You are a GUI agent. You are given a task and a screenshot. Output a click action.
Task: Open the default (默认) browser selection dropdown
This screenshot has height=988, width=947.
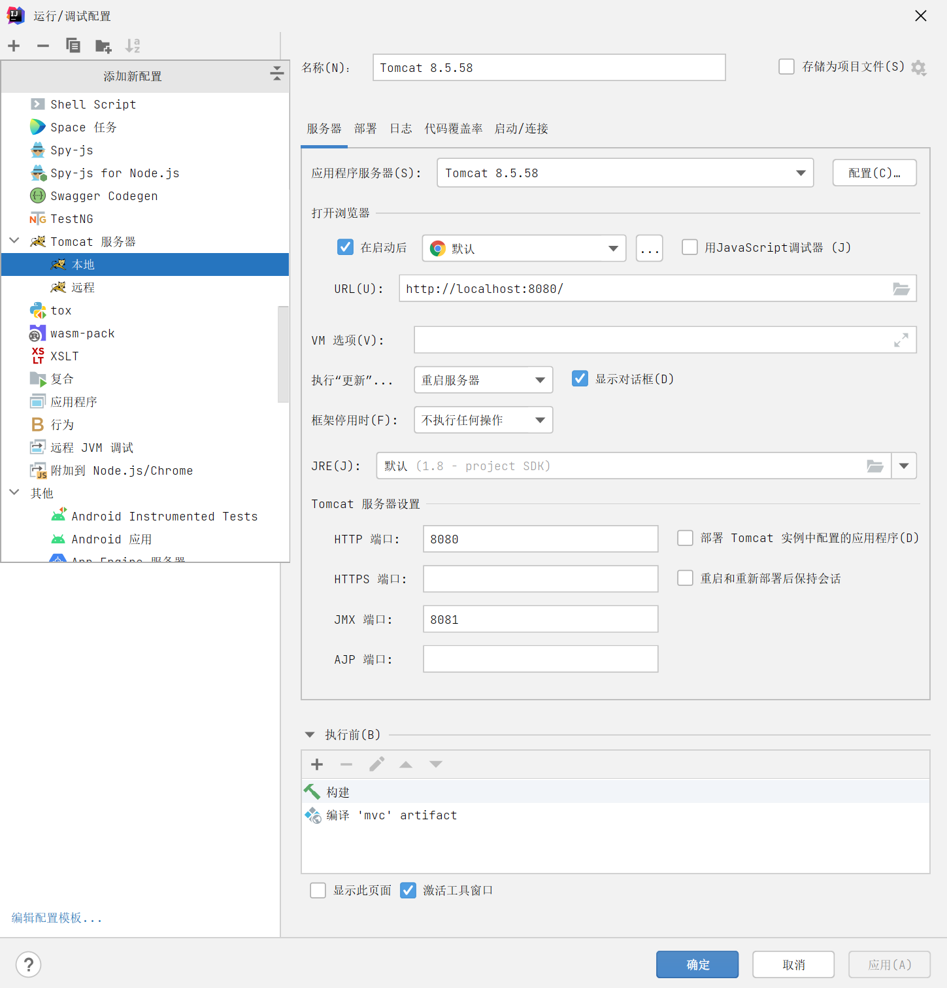[x=524, y=248]
